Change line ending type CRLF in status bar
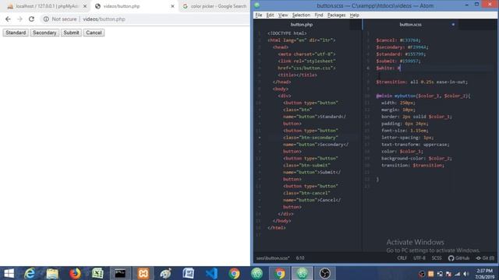Screen dimensions: 499x280 pyautogui.click(x=402, y=258)
